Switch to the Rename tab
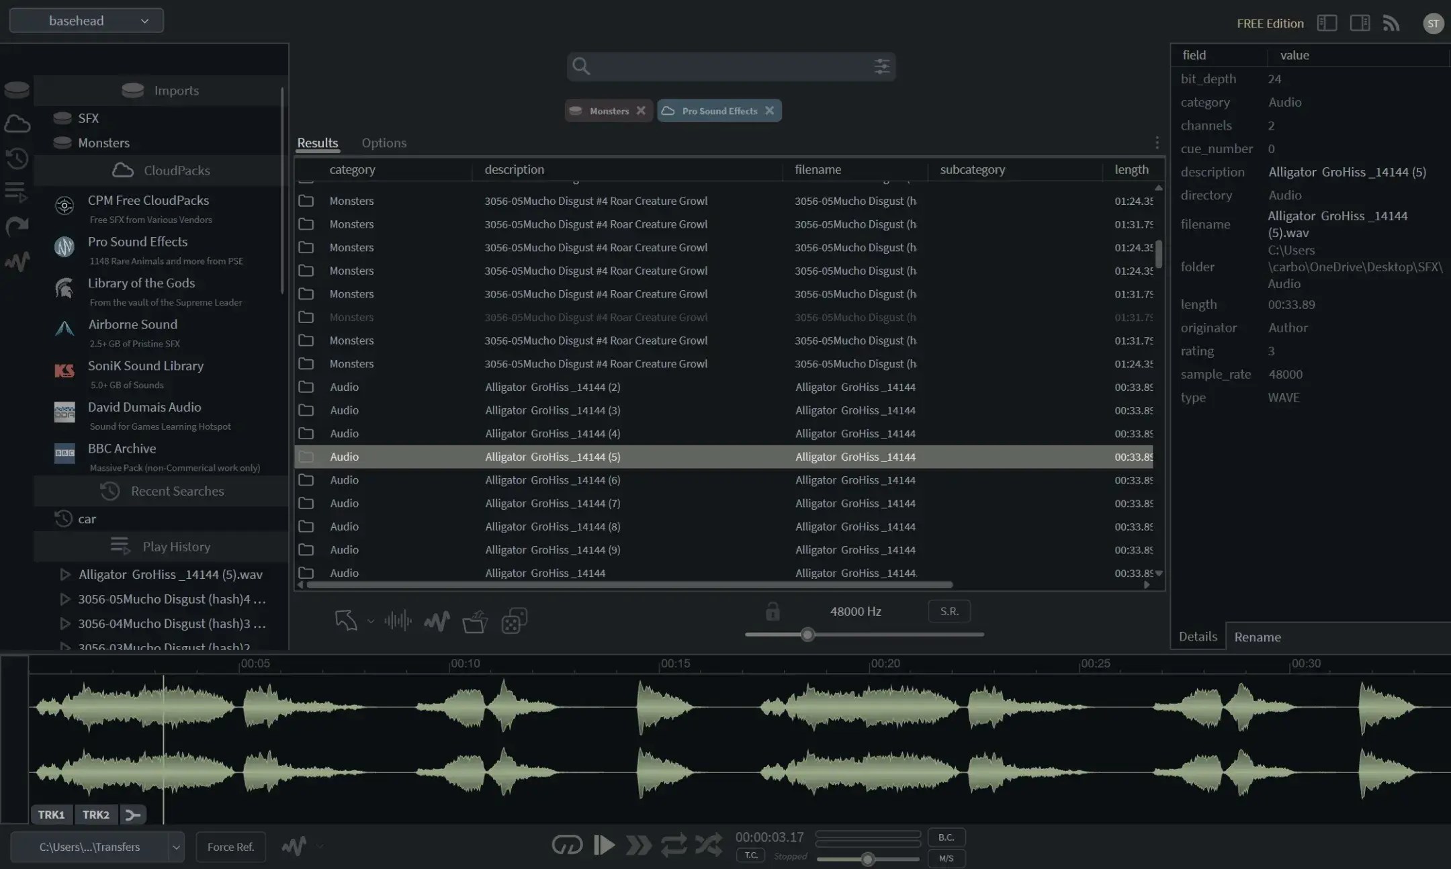This screenshot has width=1451, height=869. coord(1257,637)
